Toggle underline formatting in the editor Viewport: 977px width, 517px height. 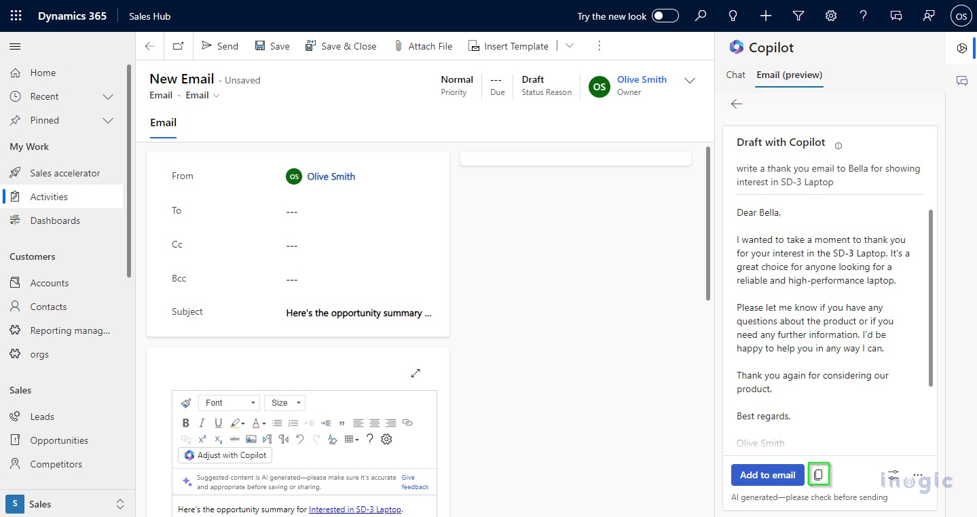(x=219, y=423)
